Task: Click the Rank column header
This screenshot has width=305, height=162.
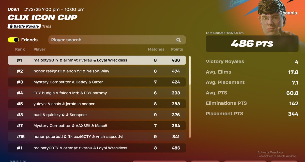Action: [x=20, y=49]
